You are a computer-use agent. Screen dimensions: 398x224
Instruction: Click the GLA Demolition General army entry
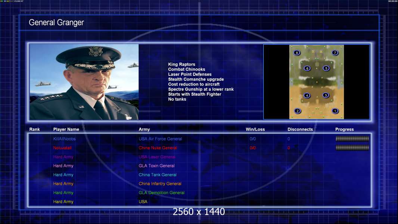(x=161, y=193)
